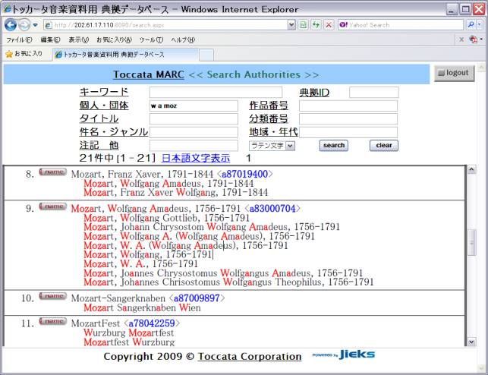Screen dimensions: 488x375
Task: Expand the address bar URL dropdown
Action: pos(291,25)
